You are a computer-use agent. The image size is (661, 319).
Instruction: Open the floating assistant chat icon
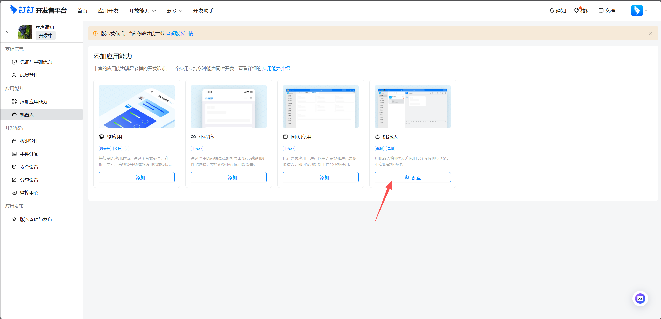click(640, 299)
